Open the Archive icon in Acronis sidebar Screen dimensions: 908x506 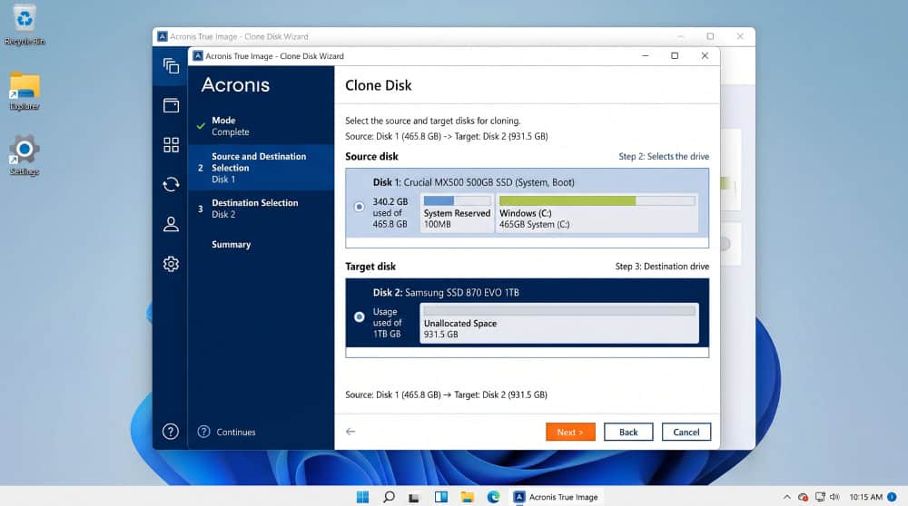171,105
